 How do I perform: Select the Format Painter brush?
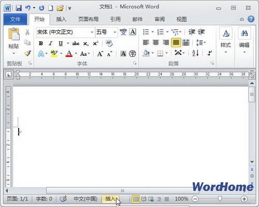tap(27, 53)
